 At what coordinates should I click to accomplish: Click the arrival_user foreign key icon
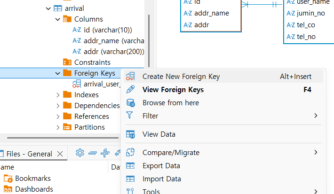click(77, 84)
